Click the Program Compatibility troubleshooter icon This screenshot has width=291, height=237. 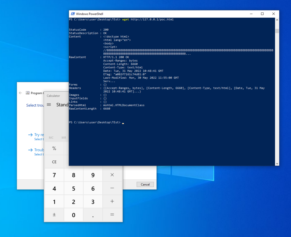[28, 93]
